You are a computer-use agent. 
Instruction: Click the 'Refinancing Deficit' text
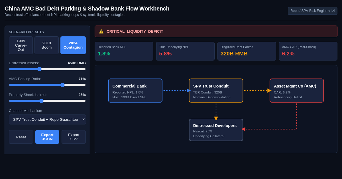pyautogui.click(x=288, y=97)
